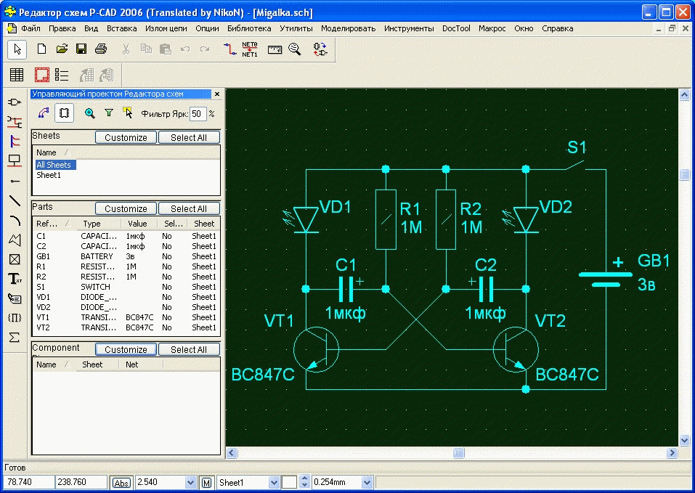
Task: Select the VT1 transistor row
Action: point(126,317)
